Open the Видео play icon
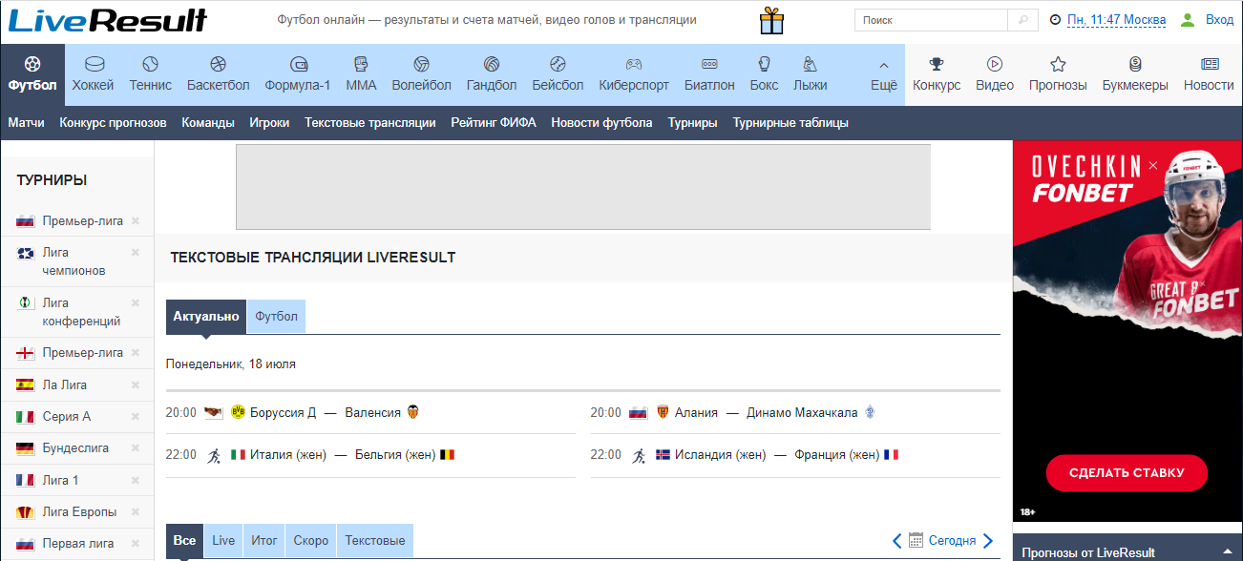The width and height of the screenshot is (1243, 561). coord(995,64)
